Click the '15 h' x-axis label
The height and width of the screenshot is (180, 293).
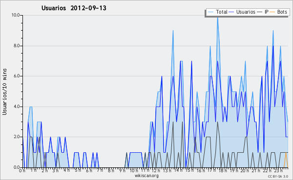189,170
